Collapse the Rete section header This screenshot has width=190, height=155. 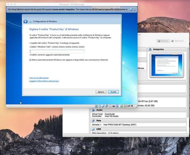click(x=138, y=120)
